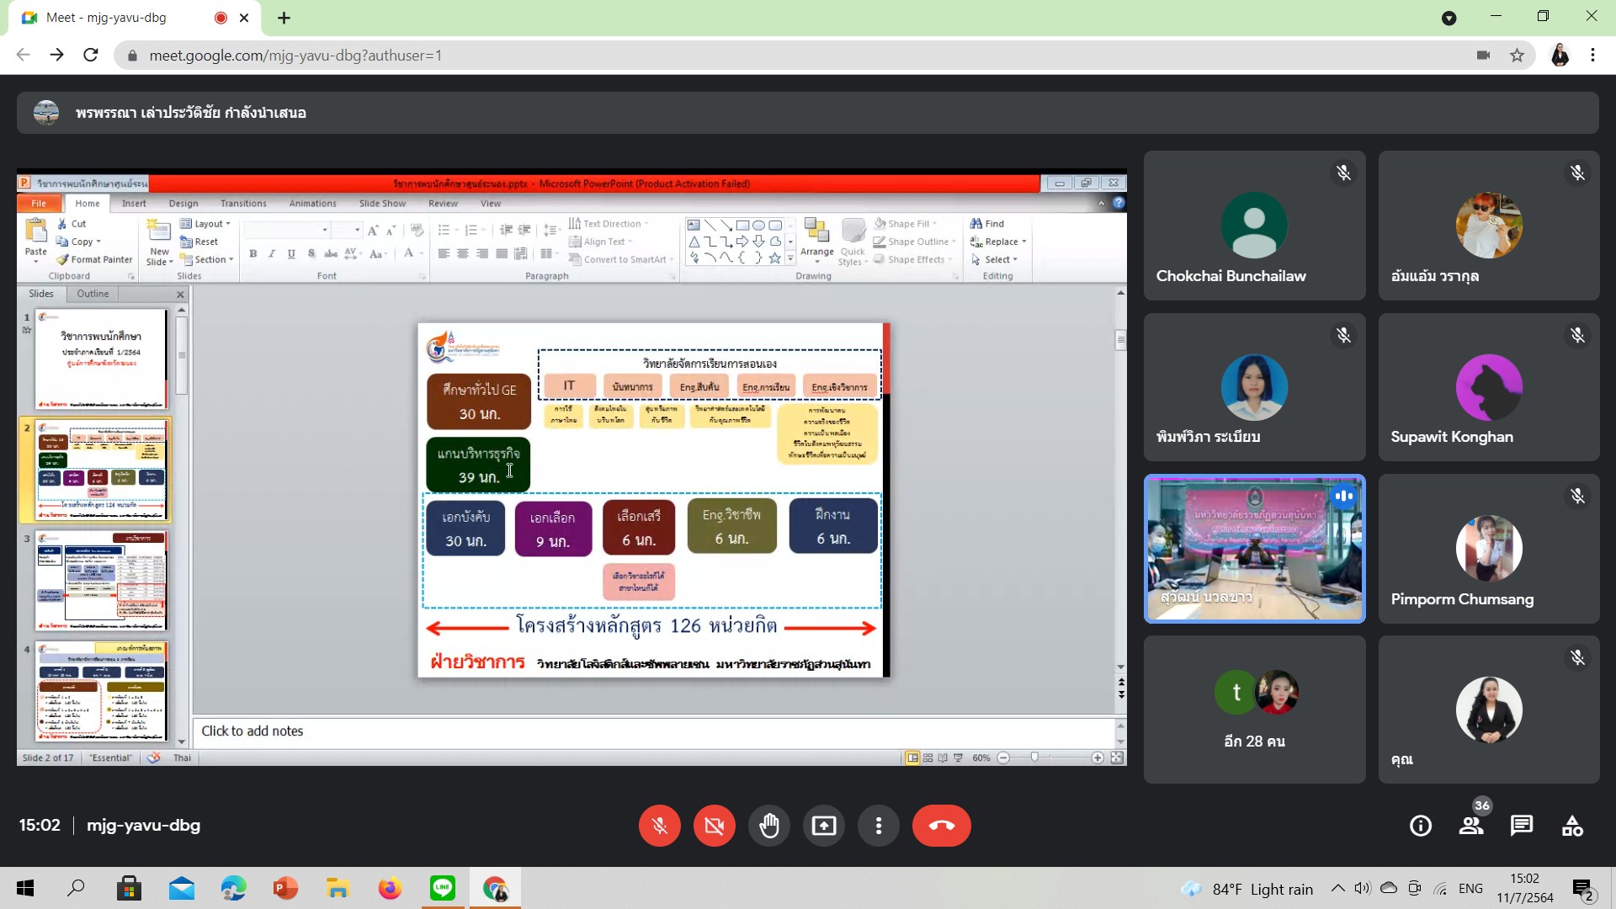Reload the Meet page

pos(91,56)
